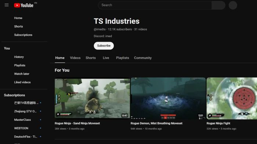The width and height of the screenshot is (257, 144).
Task: Click the round voice search button
Action: tap(233, 5)
